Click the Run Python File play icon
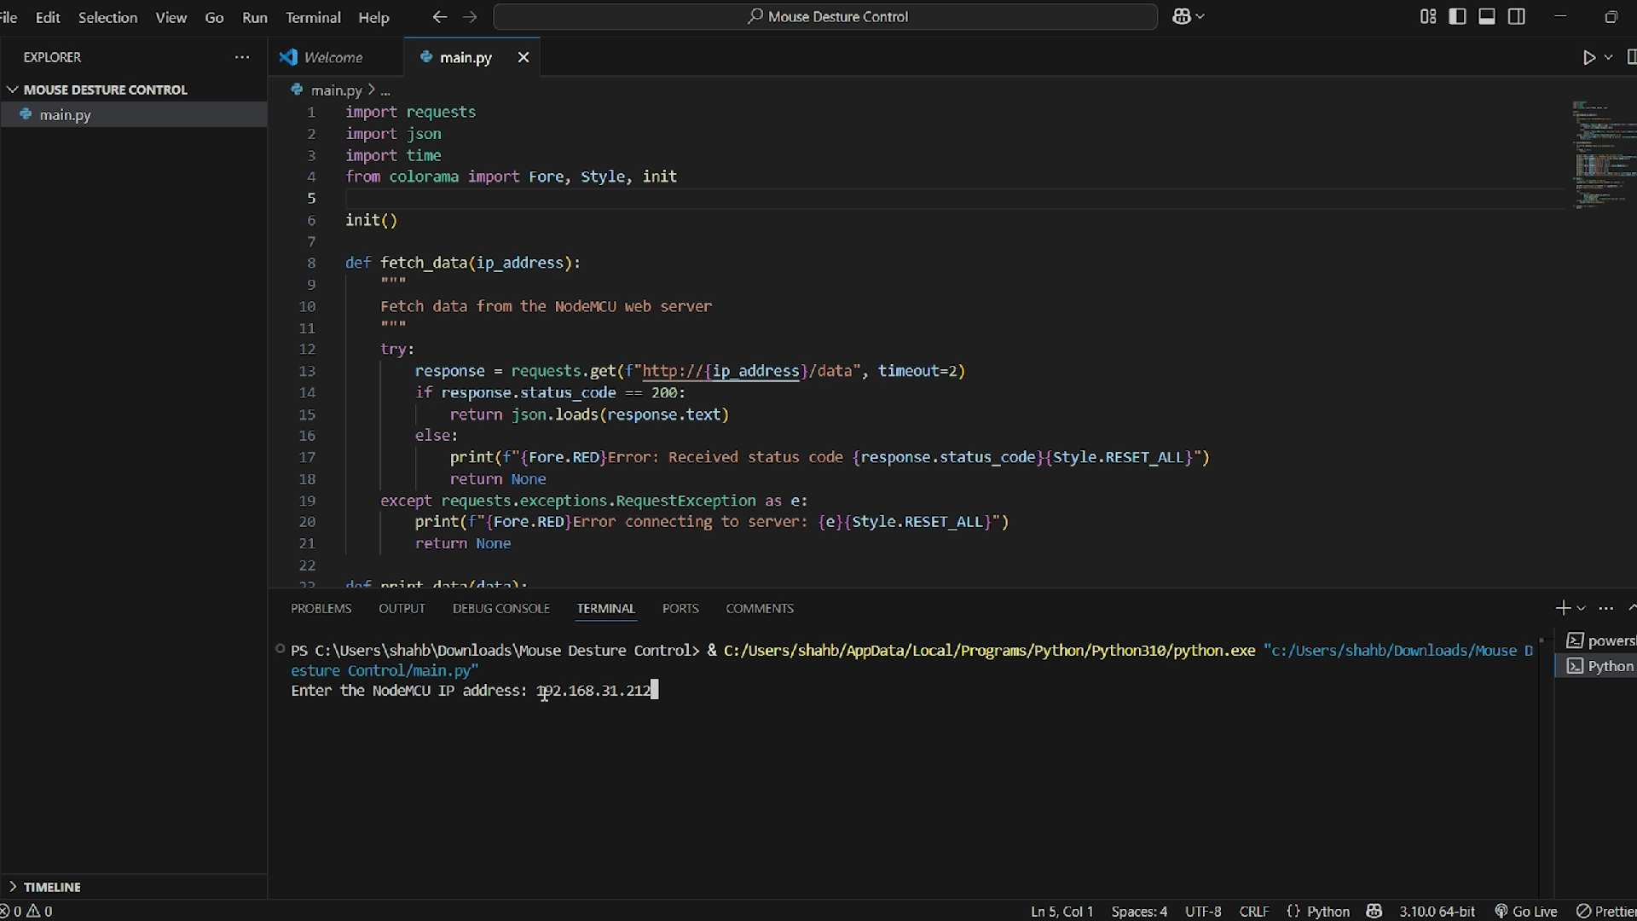The height and width of the screenshot is (921, 1637). tap(1588, 57)
